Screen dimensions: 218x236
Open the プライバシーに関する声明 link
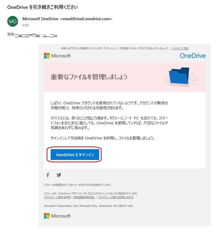tap(57, 197)
